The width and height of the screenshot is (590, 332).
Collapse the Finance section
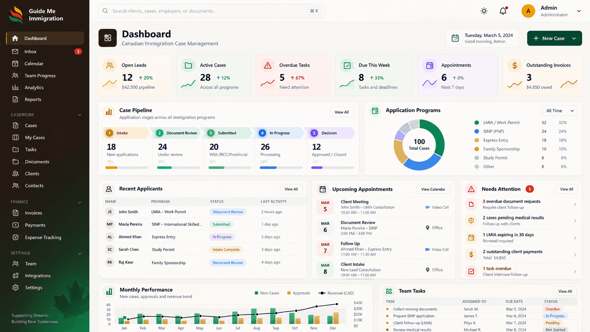79,202
